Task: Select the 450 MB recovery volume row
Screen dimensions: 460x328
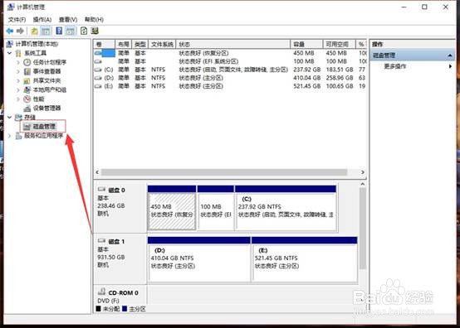Action: coord(230,53)
